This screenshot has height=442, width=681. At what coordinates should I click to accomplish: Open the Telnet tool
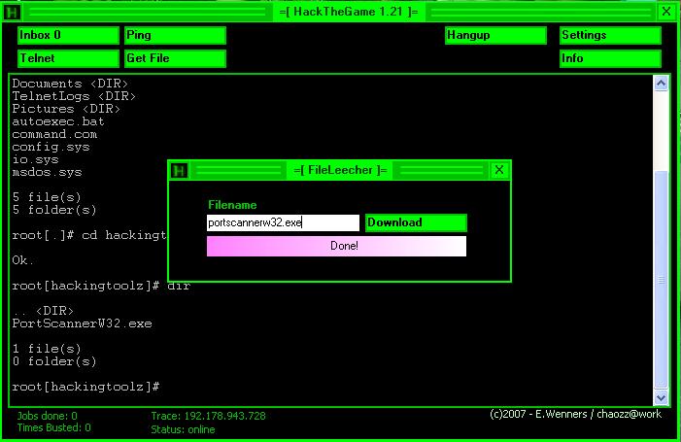coord(67,58)
